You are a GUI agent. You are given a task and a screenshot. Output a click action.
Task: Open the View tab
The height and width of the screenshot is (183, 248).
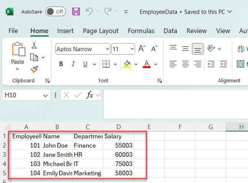pos(223,31)
